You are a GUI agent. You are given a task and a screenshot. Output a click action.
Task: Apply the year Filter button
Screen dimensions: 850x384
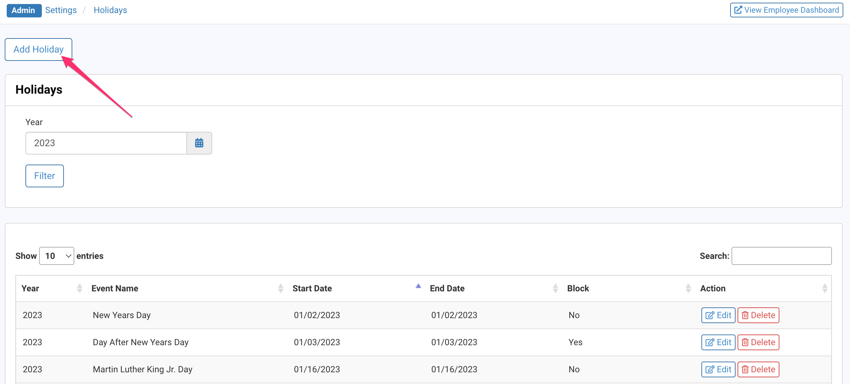[45, 176]
